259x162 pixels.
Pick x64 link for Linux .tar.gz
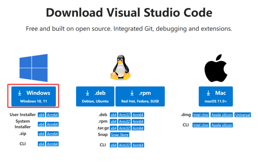pyautogui.click(x=113, y=128)
